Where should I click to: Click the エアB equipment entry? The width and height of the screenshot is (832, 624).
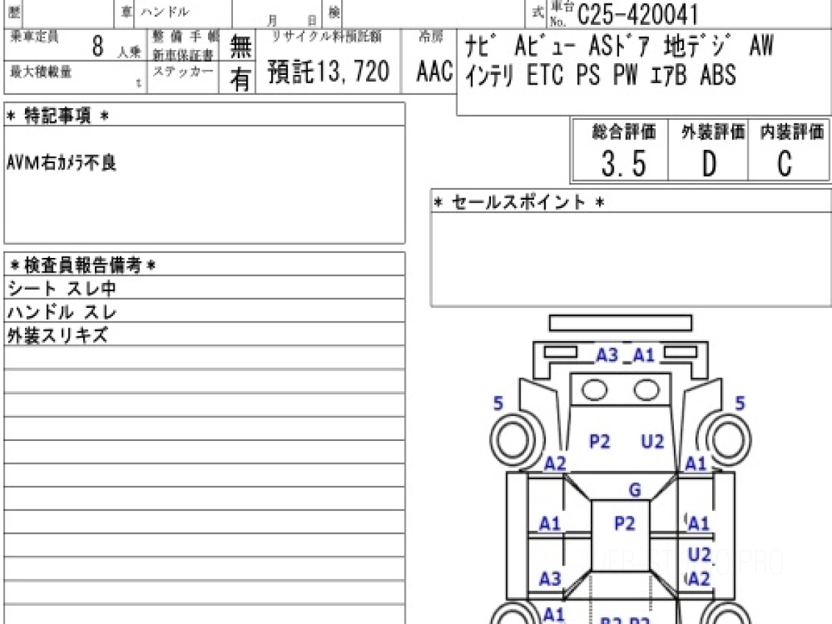tap(668, 75)
